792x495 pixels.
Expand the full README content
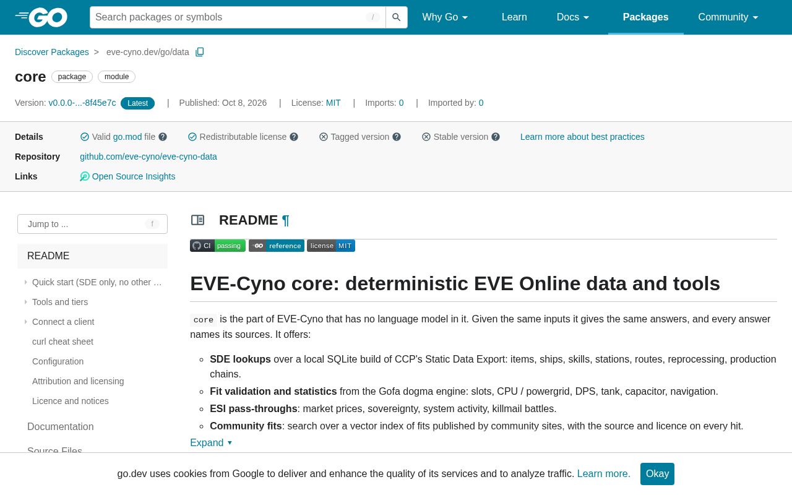click(x=211, y=443)
